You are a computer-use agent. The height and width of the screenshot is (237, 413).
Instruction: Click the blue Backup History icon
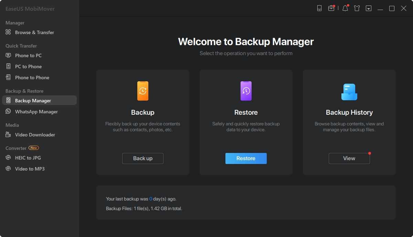[349, 92]
